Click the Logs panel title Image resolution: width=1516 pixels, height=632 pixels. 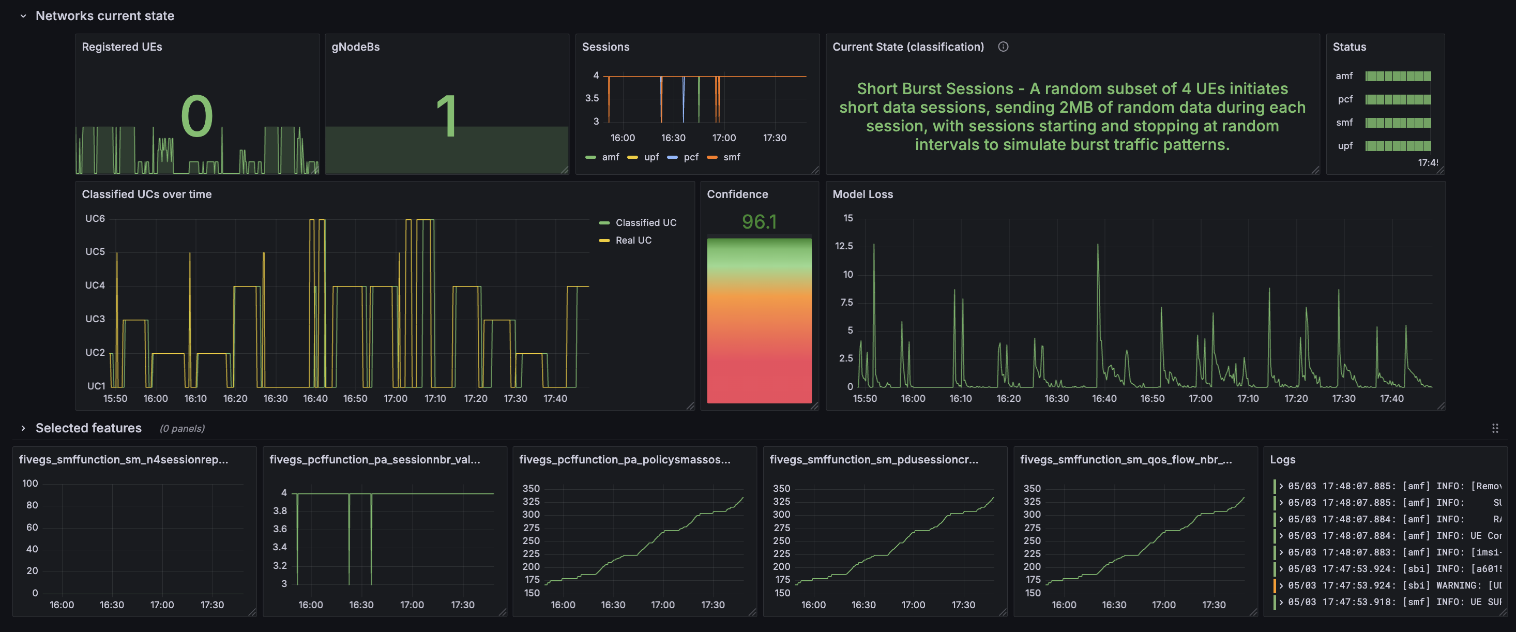[1282, 460]
